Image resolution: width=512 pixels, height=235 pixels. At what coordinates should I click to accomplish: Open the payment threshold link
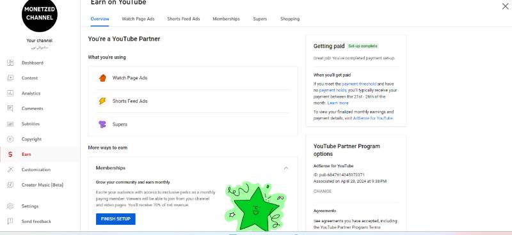[359, 84]
